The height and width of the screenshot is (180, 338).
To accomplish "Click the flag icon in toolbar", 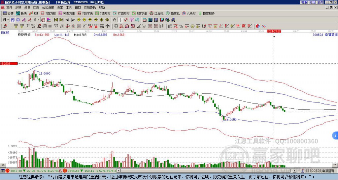I will pyautogui.click(x=49, y=20).
